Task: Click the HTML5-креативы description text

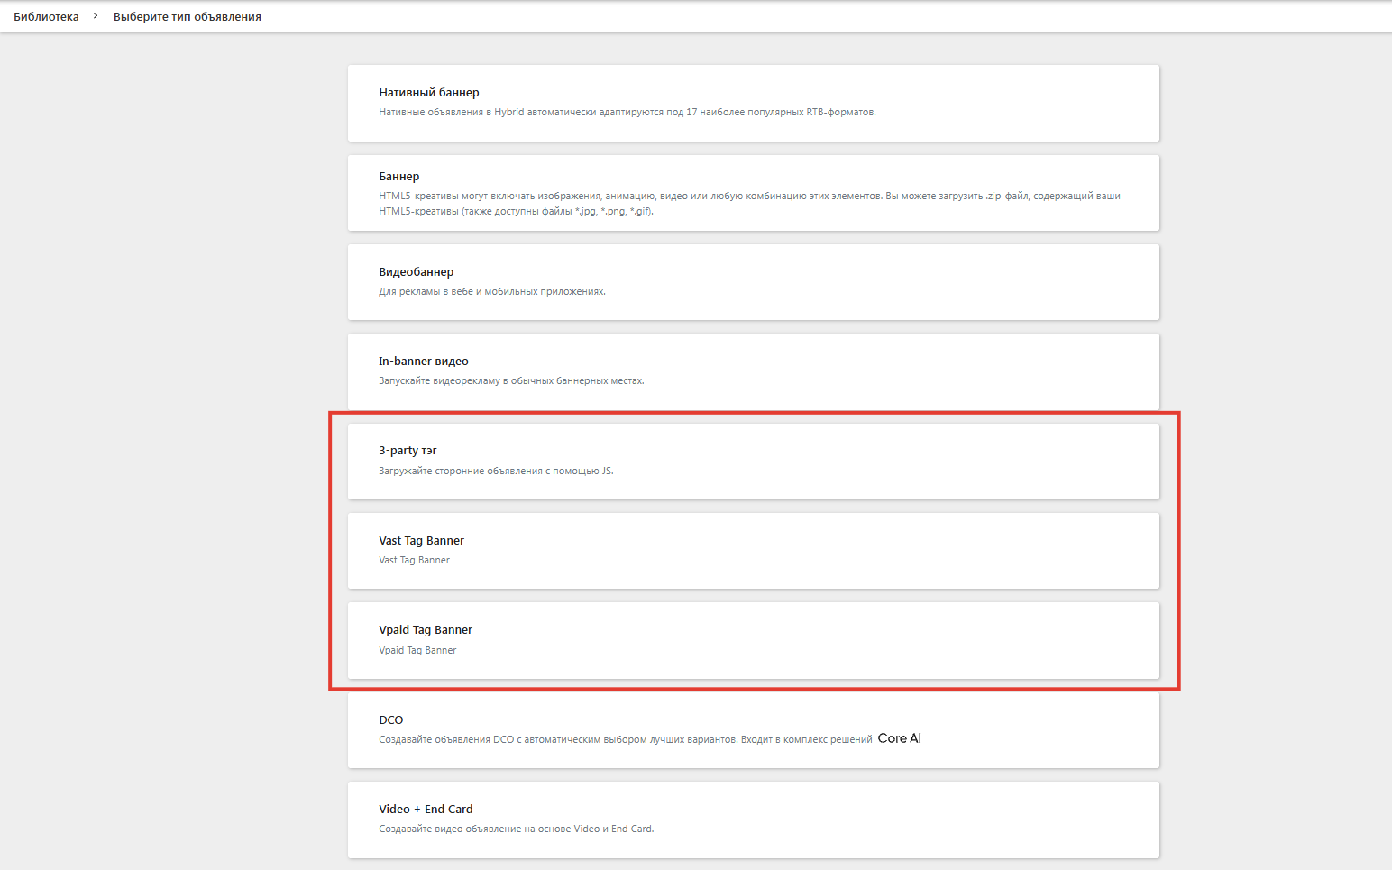Action: pyautogui.click(x=748, y=204)
